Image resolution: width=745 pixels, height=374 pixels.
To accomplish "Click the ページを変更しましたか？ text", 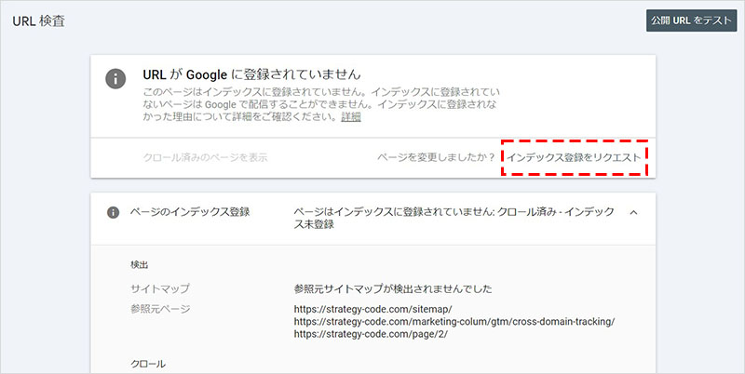I will pos(436,157).
